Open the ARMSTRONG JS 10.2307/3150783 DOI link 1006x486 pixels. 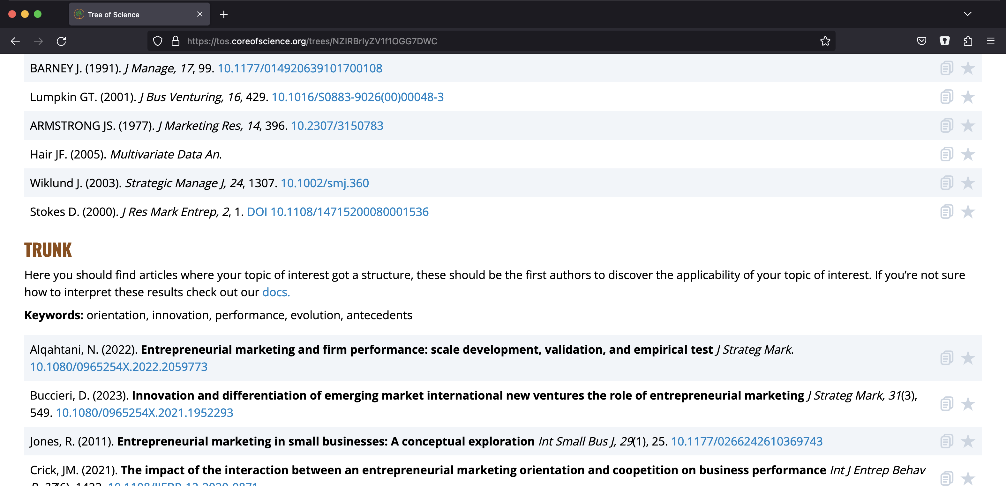[x=337, y=126]
